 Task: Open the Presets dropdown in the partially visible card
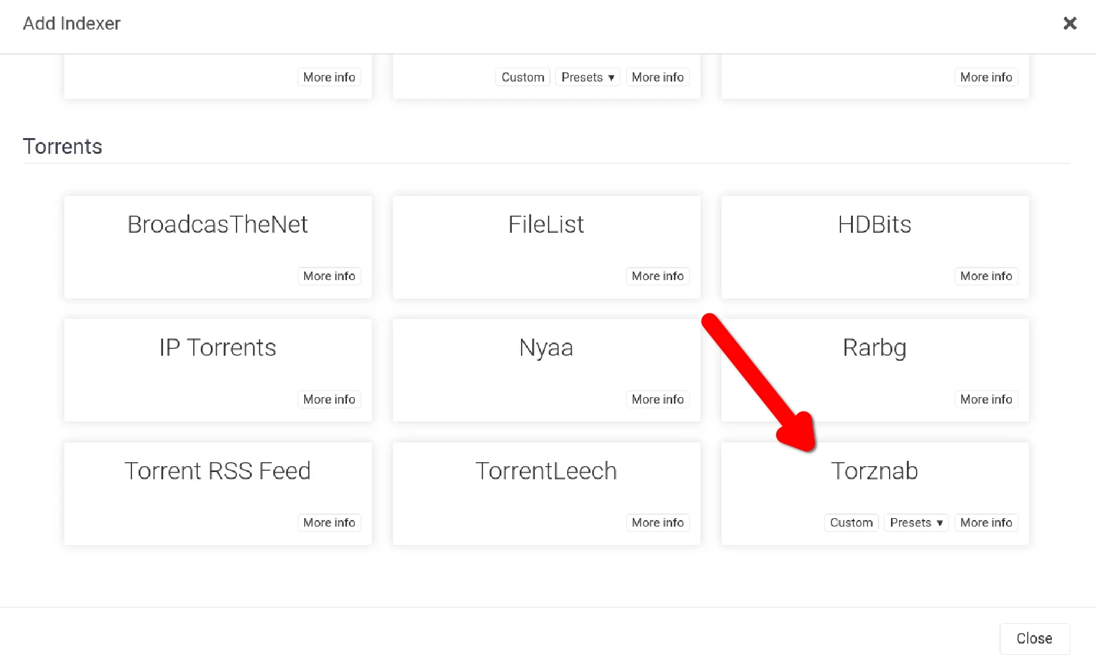point(587,78)
